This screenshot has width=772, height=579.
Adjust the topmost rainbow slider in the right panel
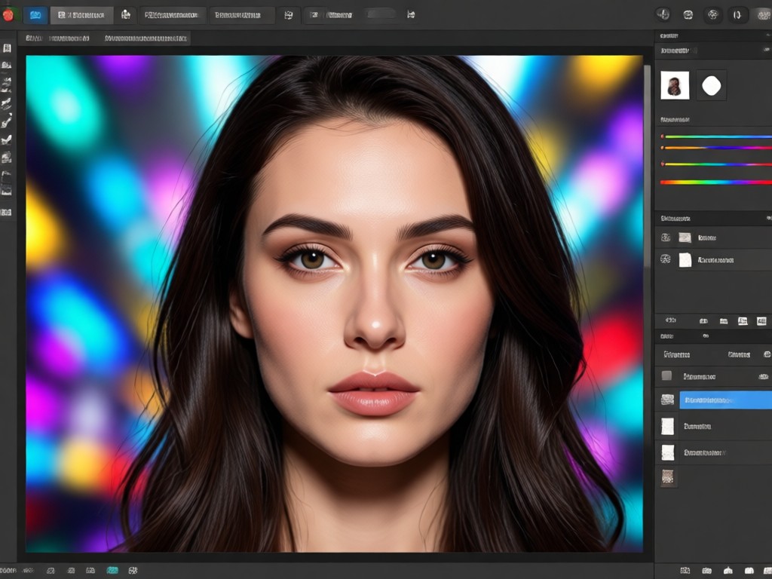tap(716, 136)
